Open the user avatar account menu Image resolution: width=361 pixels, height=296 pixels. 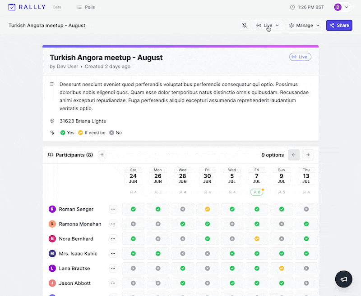[x=341, y=7]
